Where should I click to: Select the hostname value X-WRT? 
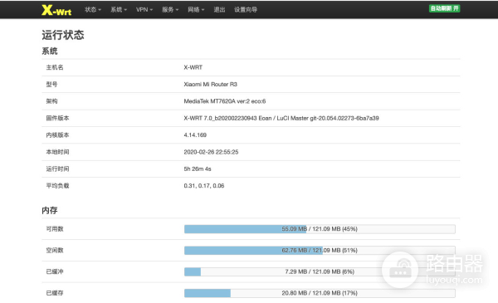tap(193, 67)
